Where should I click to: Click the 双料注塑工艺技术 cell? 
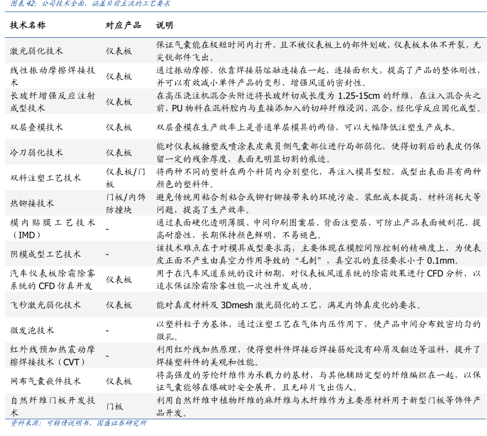pyautogui.click(x=45, y=178)
